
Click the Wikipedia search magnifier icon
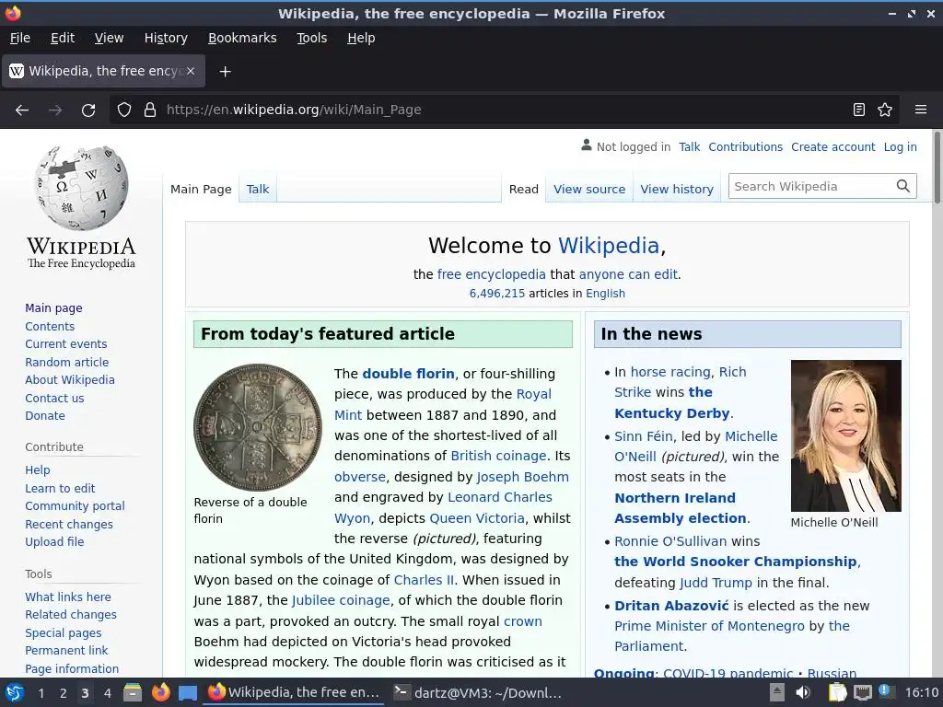[902, 186]
